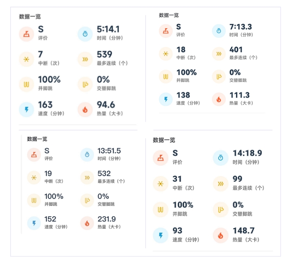
Task: Click the 99 max consecutive jumps value
Action: pyautogui.click(x=237, y=179)
